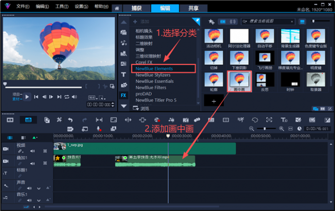Expand the 声音 track chevron
335x211 pixels.
coord(38,188)
